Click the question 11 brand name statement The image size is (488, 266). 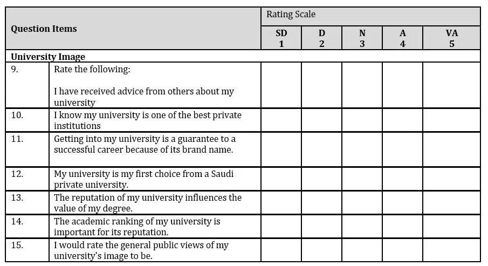click(x=145, y=145)
